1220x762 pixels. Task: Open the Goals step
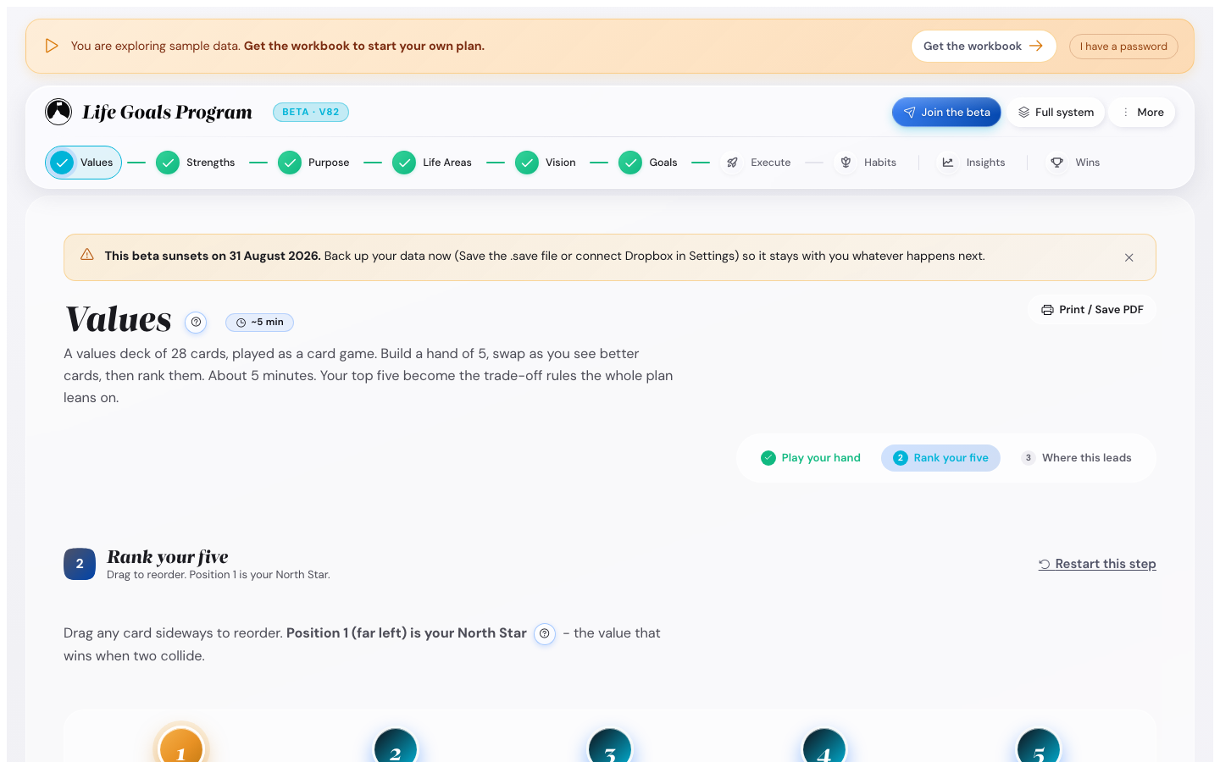click(648, 163)
